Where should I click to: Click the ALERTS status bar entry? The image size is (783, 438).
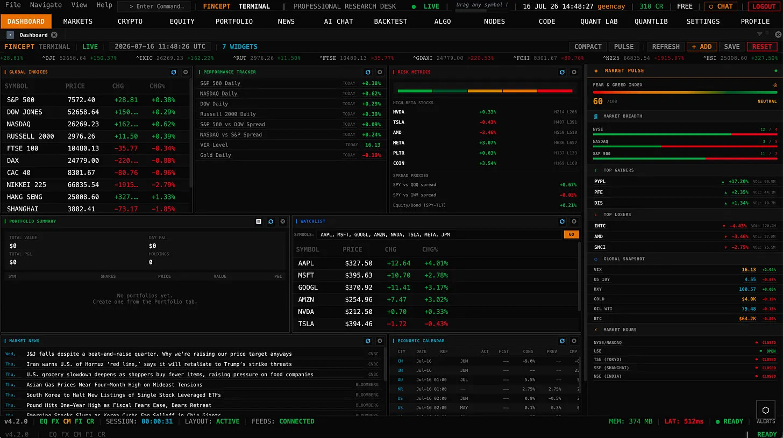coord(766,422)
